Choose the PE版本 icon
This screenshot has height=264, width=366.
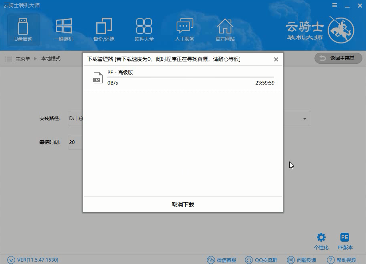(x=345, y=241)
